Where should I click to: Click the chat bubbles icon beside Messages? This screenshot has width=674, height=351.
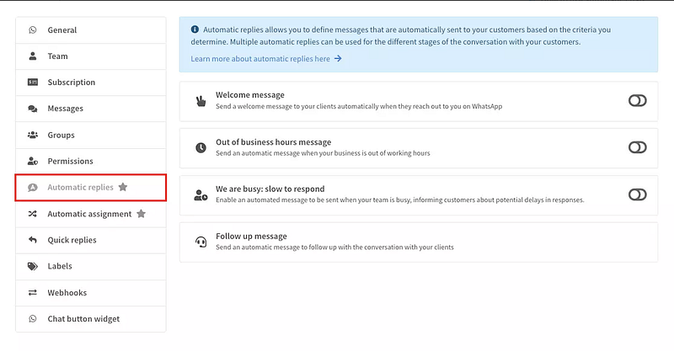[33, 109]
